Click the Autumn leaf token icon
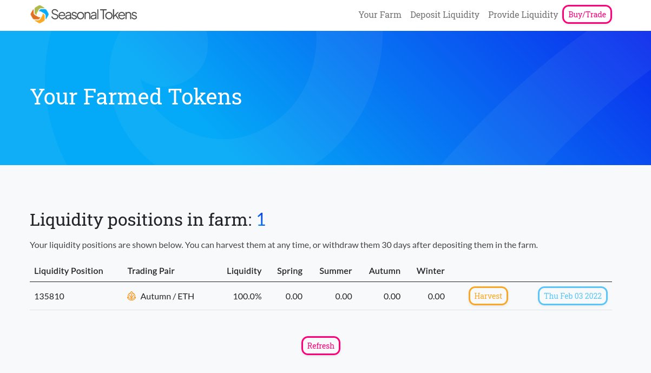651x373 pixels. pyautogui.click(x=131, y=296)
